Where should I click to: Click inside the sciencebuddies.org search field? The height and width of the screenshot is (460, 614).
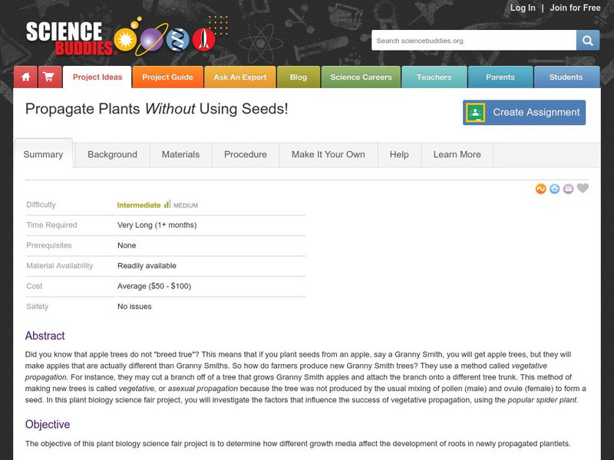point(474,41)
